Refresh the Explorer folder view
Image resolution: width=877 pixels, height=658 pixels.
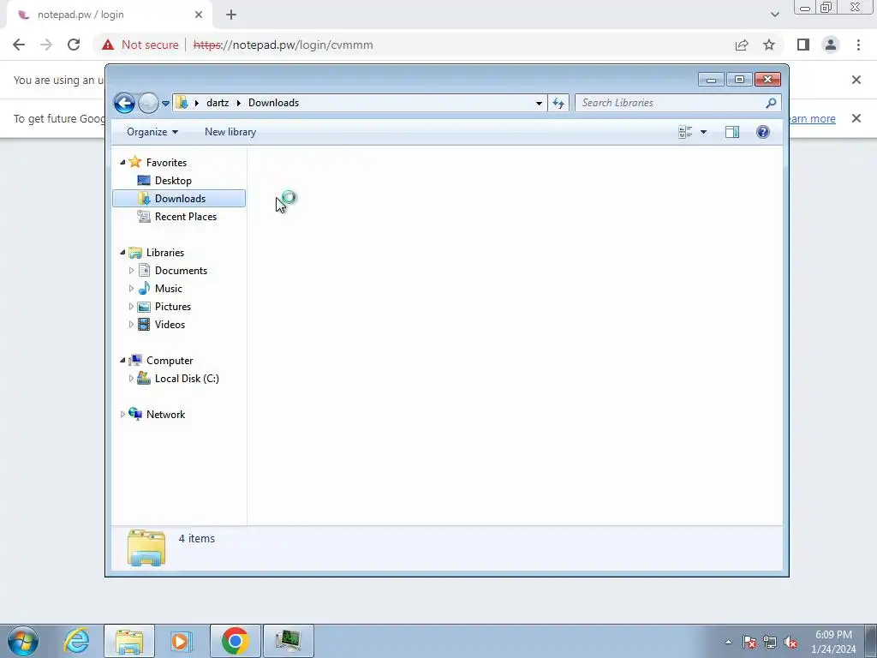pyautogui.click(x=558, y=103)
